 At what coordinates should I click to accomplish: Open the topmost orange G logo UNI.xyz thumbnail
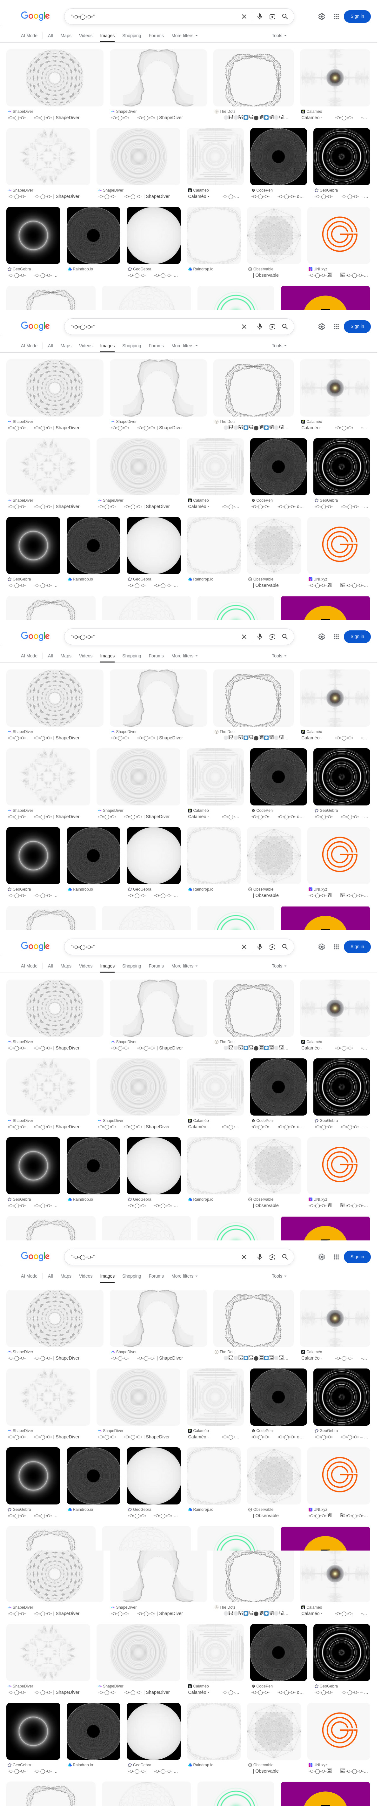(339, 235)
